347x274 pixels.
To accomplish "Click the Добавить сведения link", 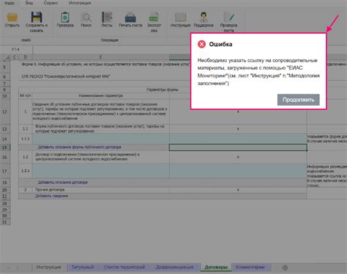I will pyautogui.click(x=51, y=196).
